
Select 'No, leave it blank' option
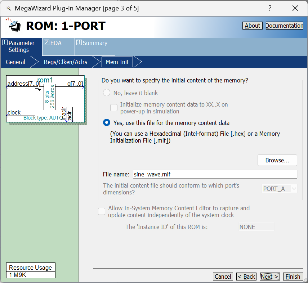pos(107,93)
